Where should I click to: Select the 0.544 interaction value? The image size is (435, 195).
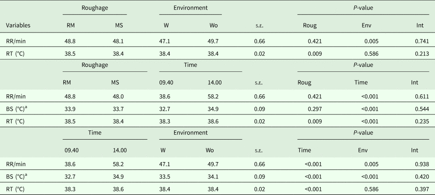tap(421, 109)
